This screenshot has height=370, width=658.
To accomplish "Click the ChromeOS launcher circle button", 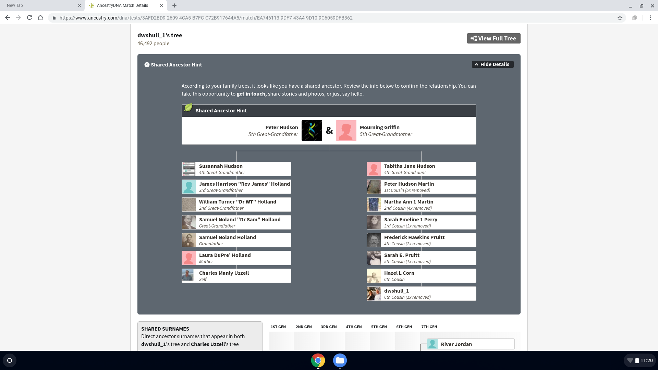I will coord(10,360).
